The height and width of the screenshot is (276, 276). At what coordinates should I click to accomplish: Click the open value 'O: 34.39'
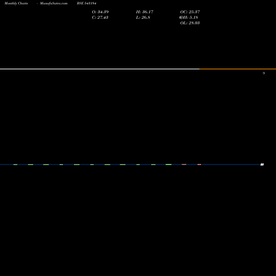(100, 12)
